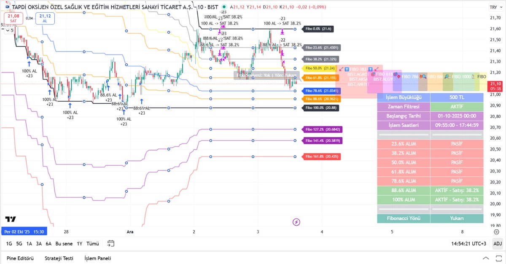Click the Fibo Seviyesi: Yok tooltip label
Image resolution: width=506 pixels, height=264 pixels.
(x=266, y=75)
